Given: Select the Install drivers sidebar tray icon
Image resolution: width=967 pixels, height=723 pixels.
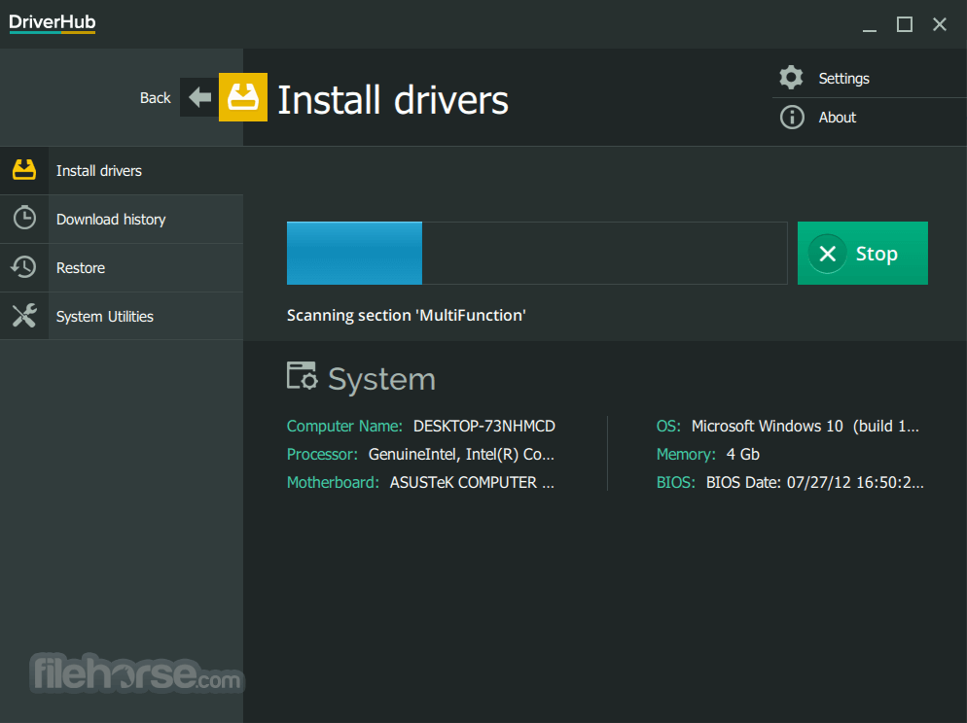Looking at the screenshot, I should 24,170.
